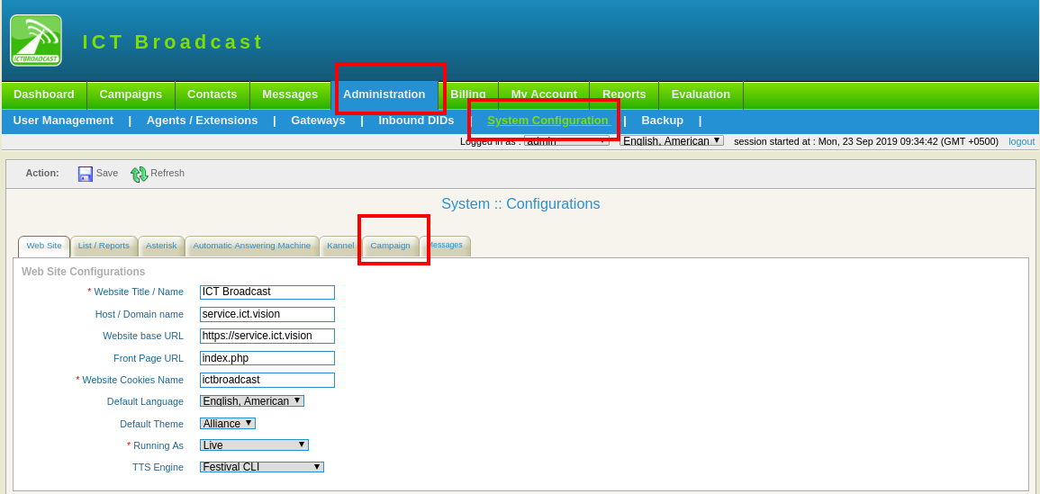Switch to the Campaign tab
The height and width of the screenshot is (494, 1040).
pyautogui.click(x=391, y=246)
